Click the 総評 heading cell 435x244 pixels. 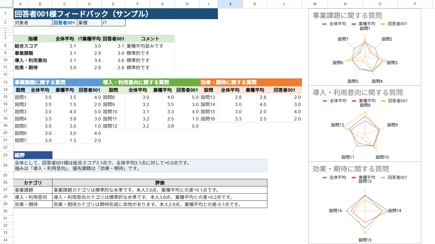click(33, 155)
